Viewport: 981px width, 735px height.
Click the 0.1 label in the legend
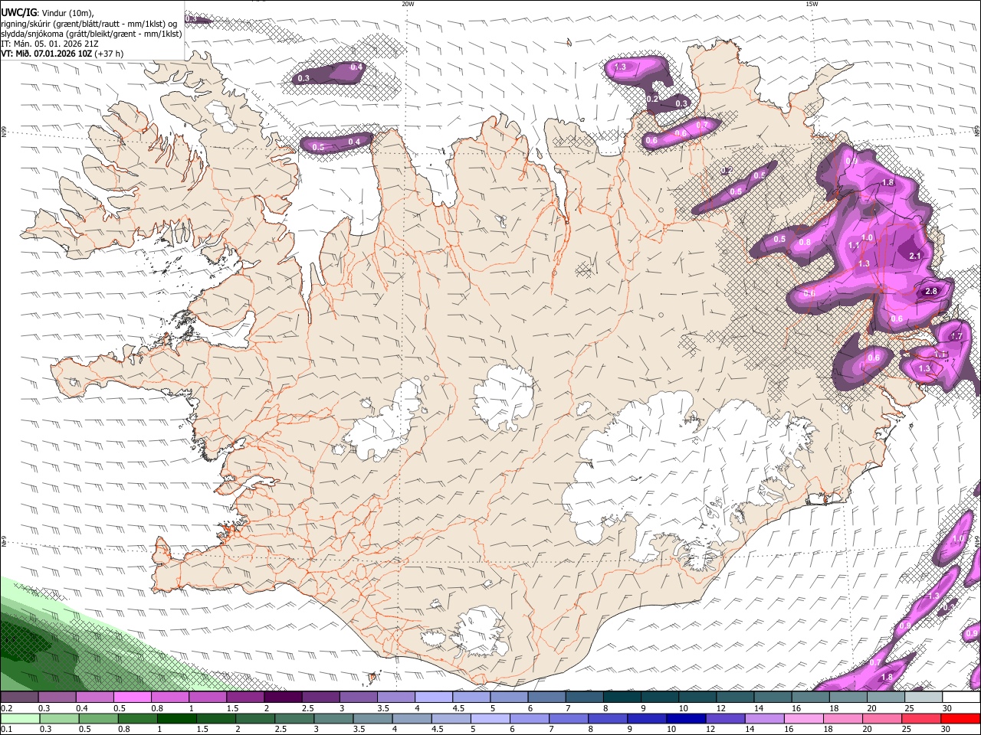[5, 729]
